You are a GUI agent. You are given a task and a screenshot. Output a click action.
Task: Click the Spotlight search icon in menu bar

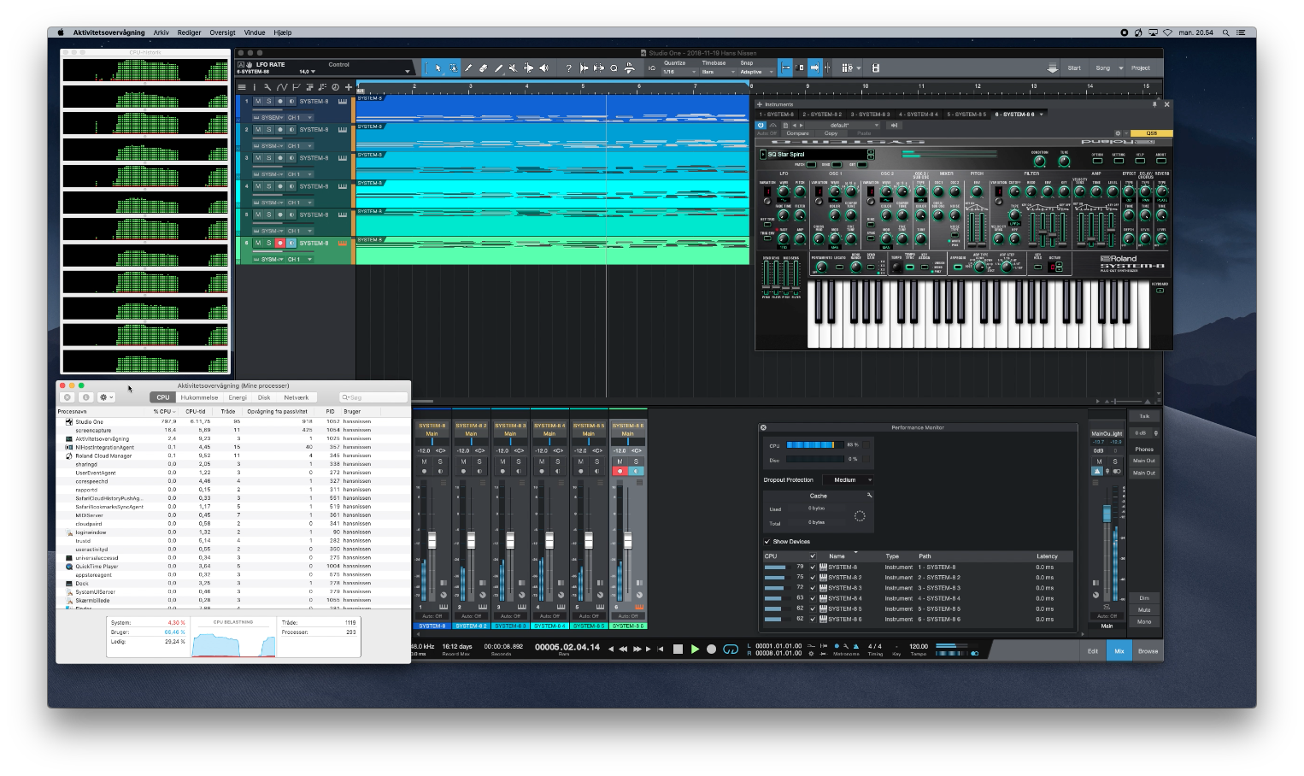[x=1225, y=32]
